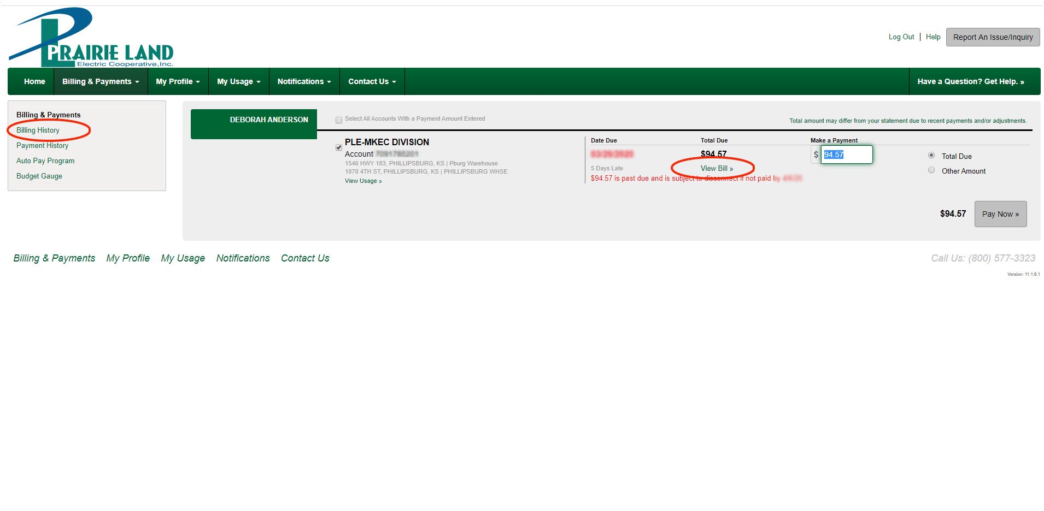Screen dimensions: 1044x511
Task: Open the Home menu item
Action: (x=34, y=81)
